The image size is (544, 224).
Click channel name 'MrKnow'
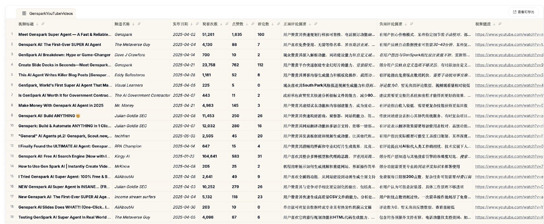(122, 166)
